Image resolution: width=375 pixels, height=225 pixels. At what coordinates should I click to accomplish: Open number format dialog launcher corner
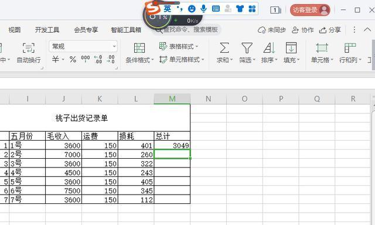tap(117, 68)
